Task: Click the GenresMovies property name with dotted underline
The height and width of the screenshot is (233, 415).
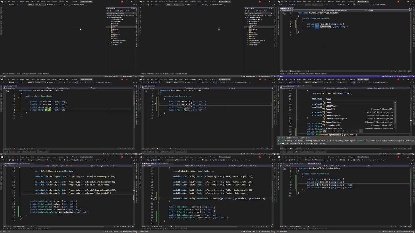Action: (66, 212)
